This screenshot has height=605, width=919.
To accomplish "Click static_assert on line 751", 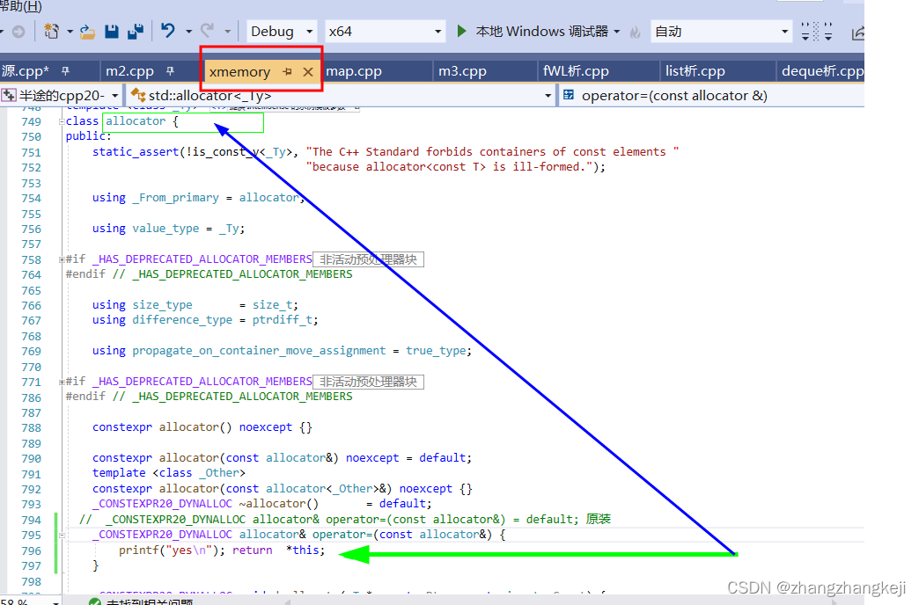I will (x=136, y=151).
